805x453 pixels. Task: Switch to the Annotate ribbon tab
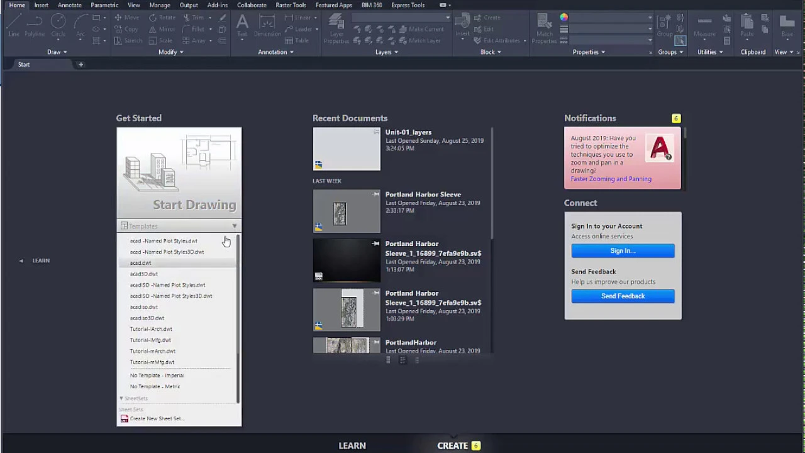pos(69,5)
